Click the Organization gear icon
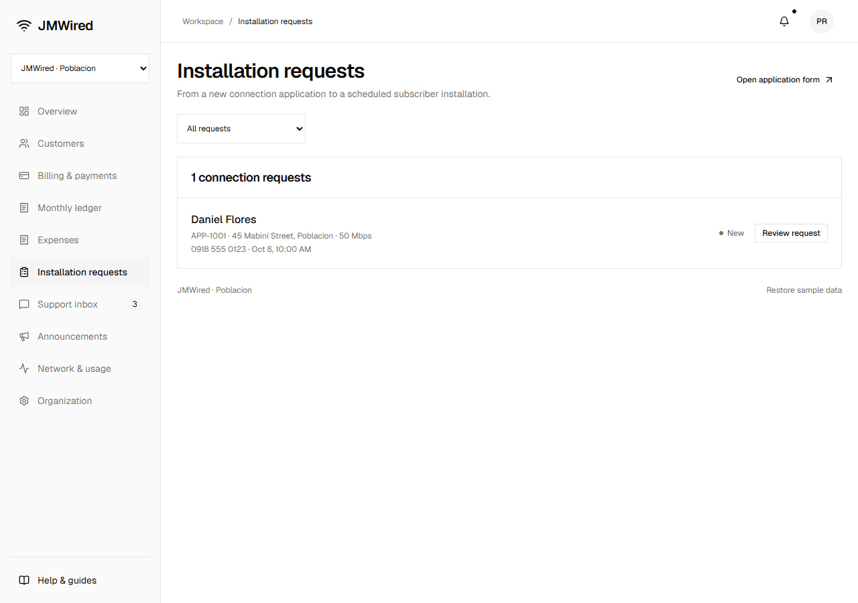The width and height of the screenshot is (858, 603). coord(24,401)
